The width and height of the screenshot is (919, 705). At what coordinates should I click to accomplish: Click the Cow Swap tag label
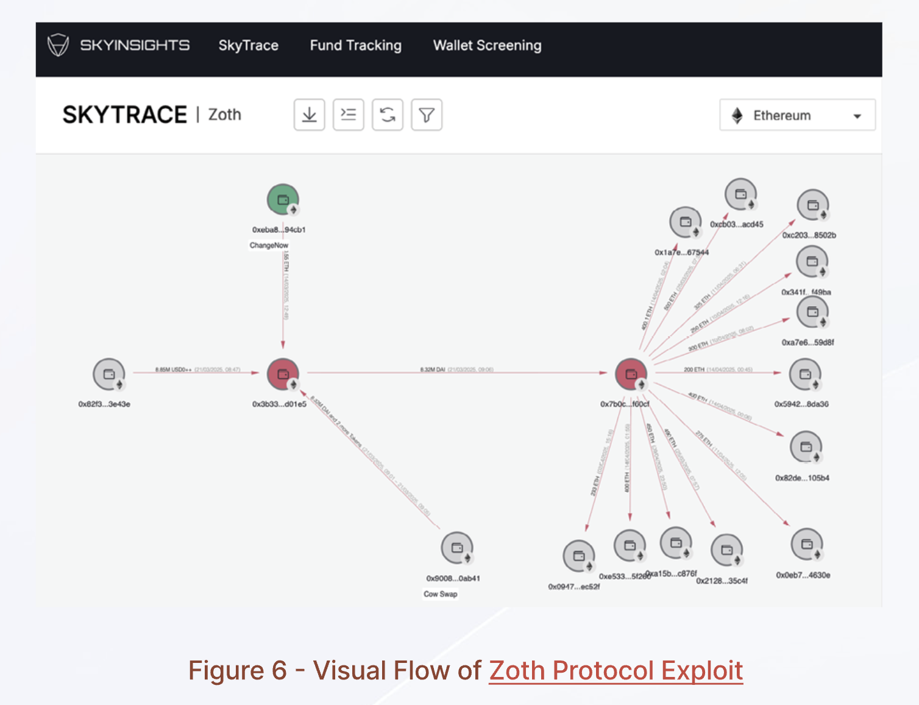441,594
